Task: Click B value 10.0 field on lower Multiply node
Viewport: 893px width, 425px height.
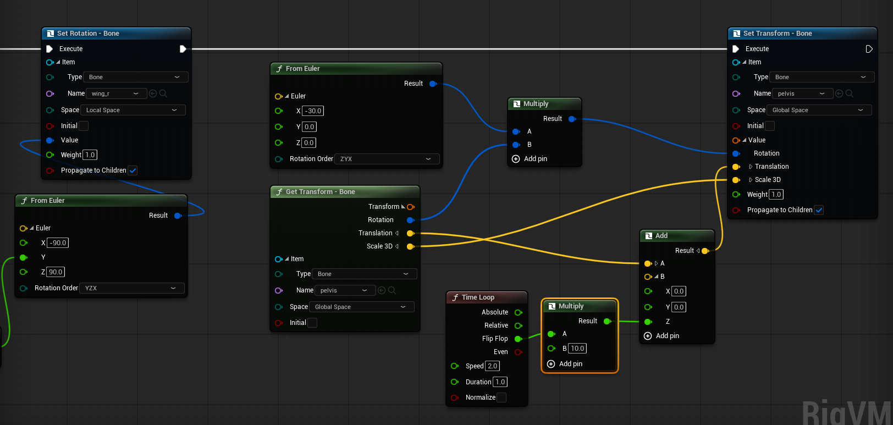Action: click(577, 349)
